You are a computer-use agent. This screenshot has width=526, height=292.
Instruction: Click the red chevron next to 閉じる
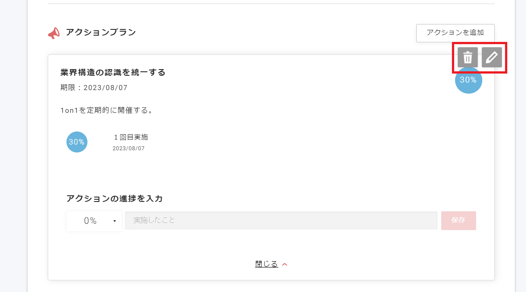[285, 264]
